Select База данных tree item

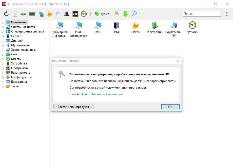click(20, 82)
